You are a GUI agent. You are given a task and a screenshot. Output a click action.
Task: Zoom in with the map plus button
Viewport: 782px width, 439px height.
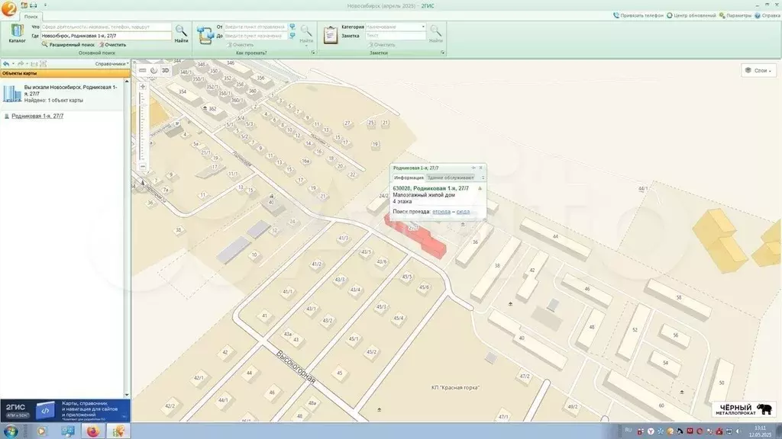(x=143, y=87)
